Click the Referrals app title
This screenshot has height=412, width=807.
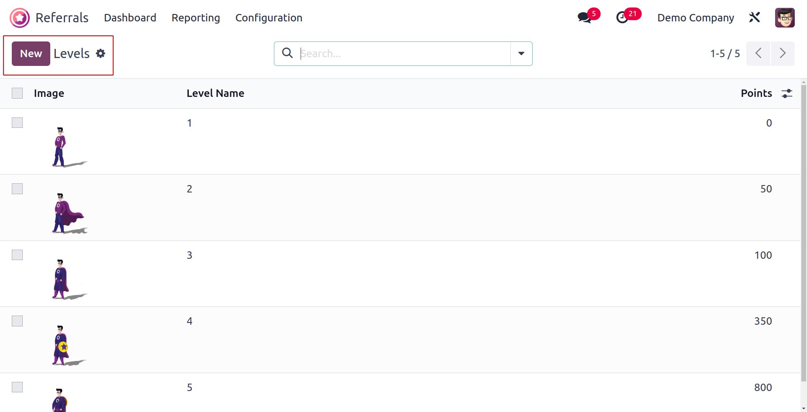(62, 18)
